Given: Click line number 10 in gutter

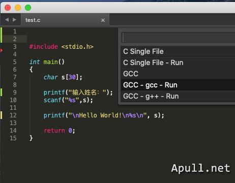Looking at the screenshot, I should click(13, 100).
